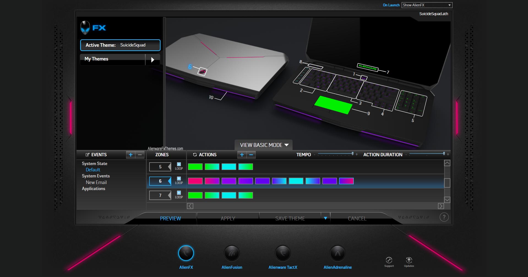The width and height of the screenshot is (528, 277).
Task: Open the On Launch dropdown
Action: [x=427, y=5]
